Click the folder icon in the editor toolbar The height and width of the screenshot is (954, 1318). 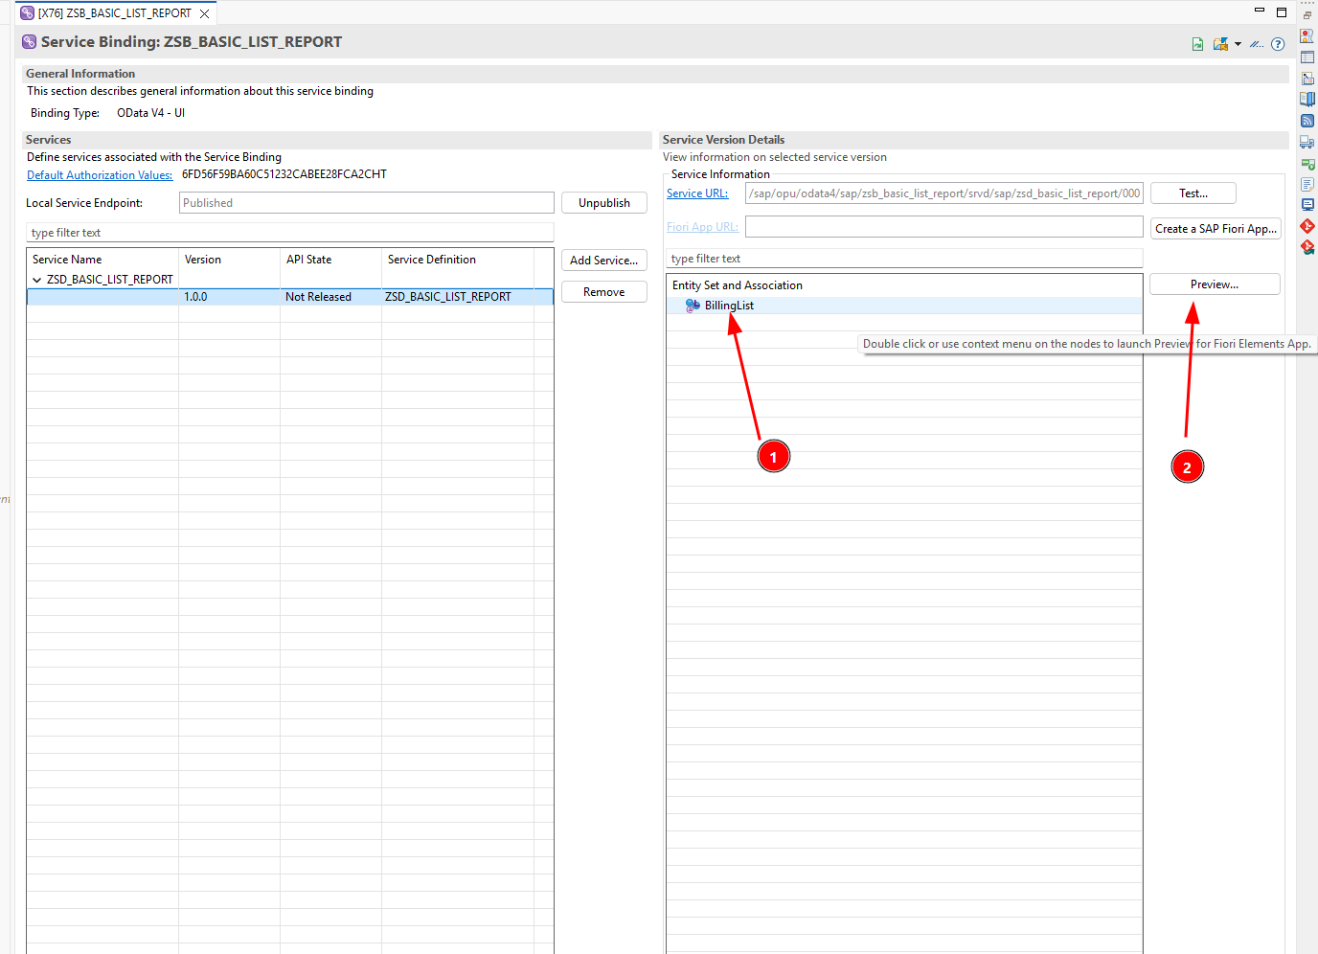tap(1220, 44)
